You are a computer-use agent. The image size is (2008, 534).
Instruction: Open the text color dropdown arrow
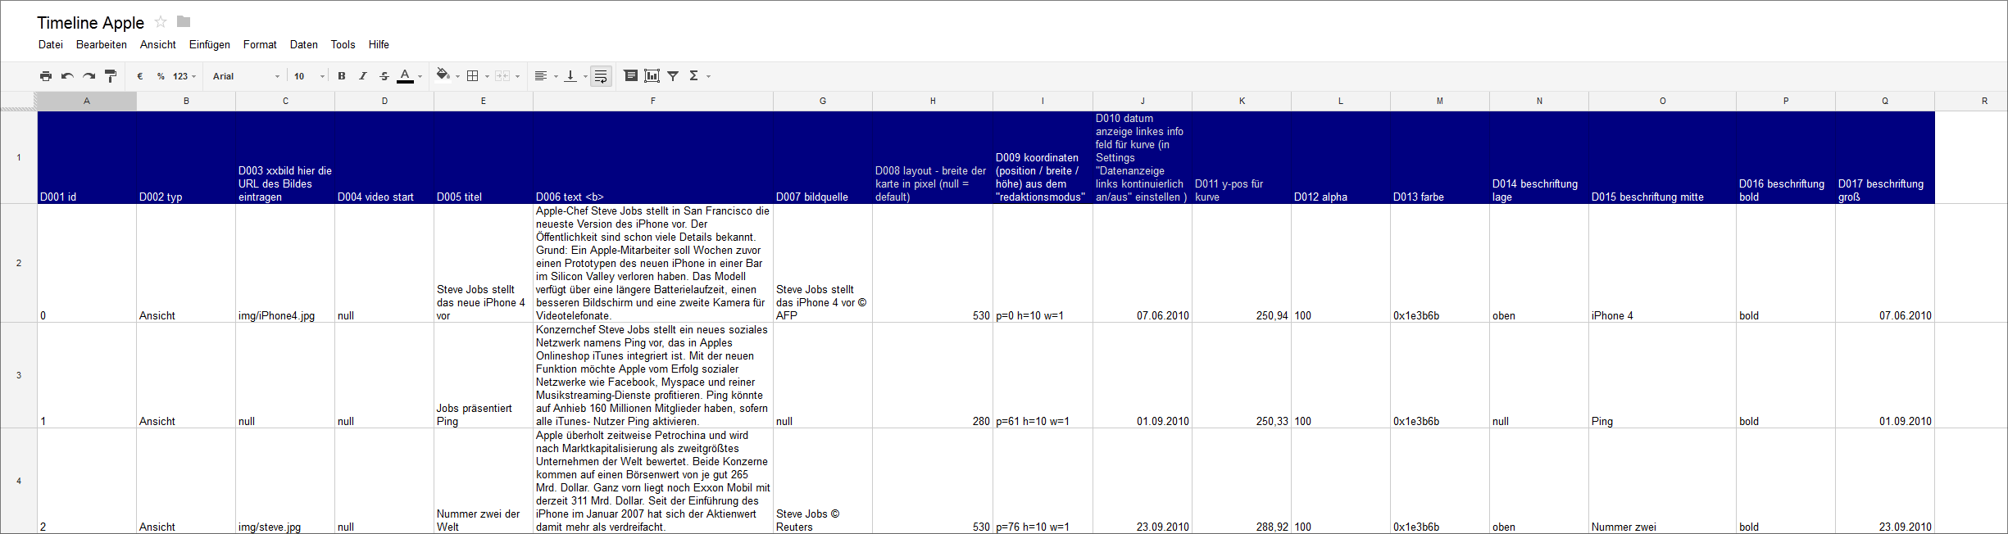tap(420, 76)
